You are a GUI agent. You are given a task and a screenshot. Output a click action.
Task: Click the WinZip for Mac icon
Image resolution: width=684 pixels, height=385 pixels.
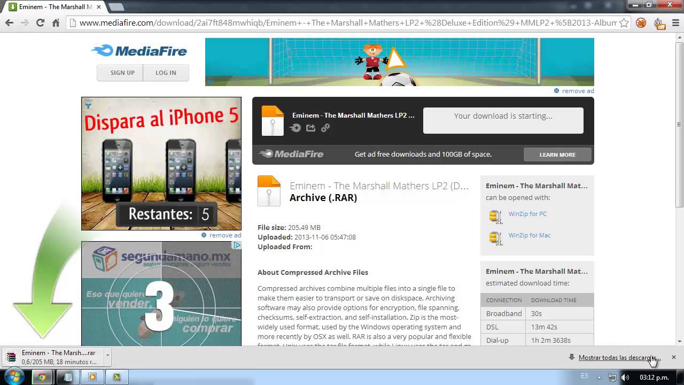click(496, 238)
